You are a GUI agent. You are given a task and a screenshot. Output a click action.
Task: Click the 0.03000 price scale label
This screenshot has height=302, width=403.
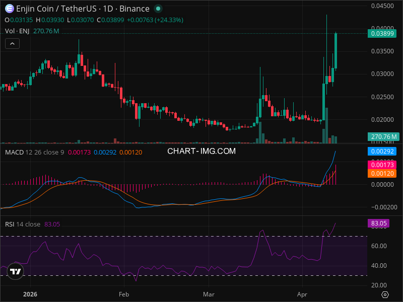382,74
